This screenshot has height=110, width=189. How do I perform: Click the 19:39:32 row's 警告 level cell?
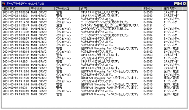click(x=59, y=55)
